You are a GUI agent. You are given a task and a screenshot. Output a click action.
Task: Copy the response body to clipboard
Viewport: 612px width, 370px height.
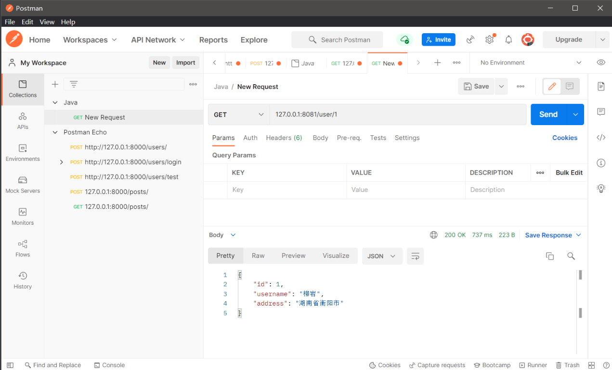coord(550,256)
